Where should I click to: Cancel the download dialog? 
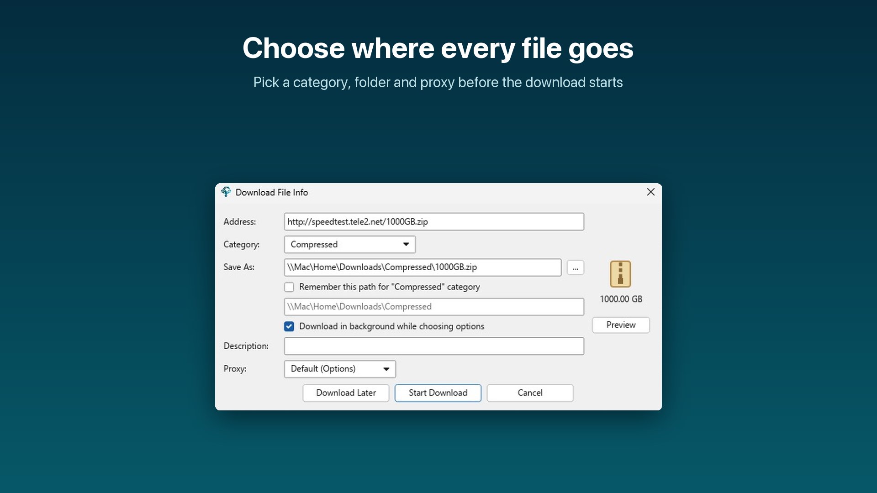tap(530, 393)
